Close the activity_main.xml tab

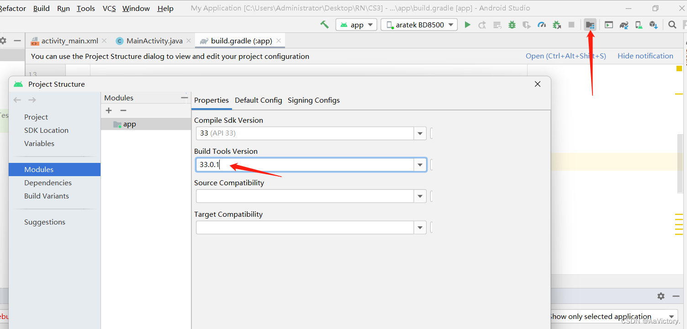pyautogui.click(x=104, y=41)
